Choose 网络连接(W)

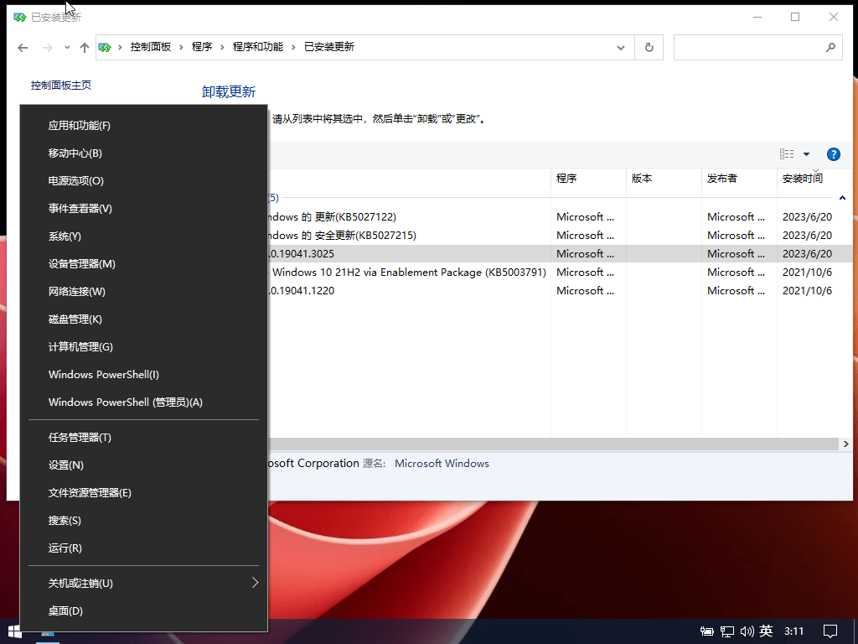143,291
